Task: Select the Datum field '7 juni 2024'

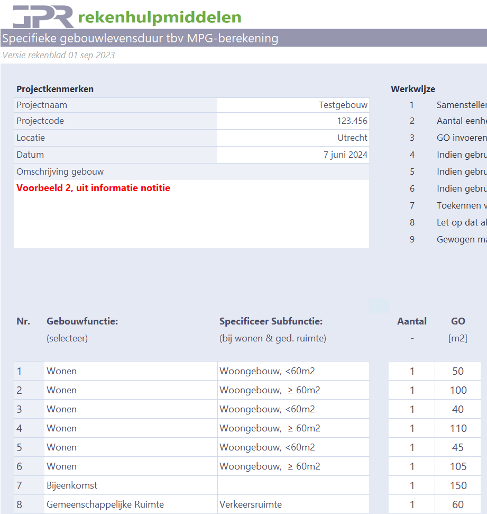Action: point(293,155)
